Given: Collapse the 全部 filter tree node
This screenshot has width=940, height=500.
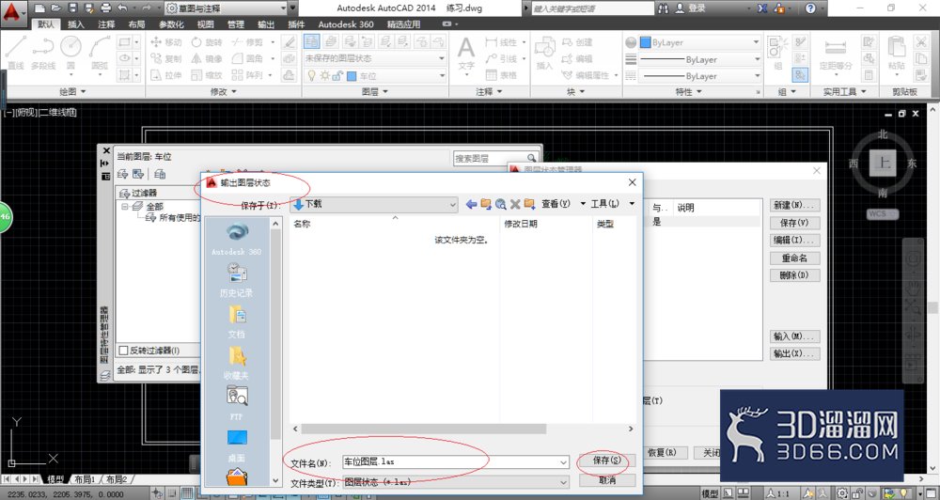Looking at the screenshot, I should tap(125, 206).
